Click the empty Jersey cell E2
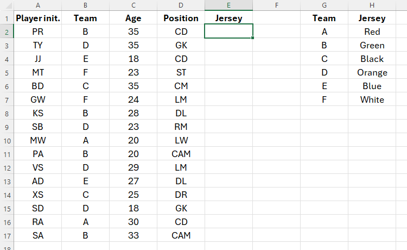This screenshot has height=250, width=407. coord(228,32)
